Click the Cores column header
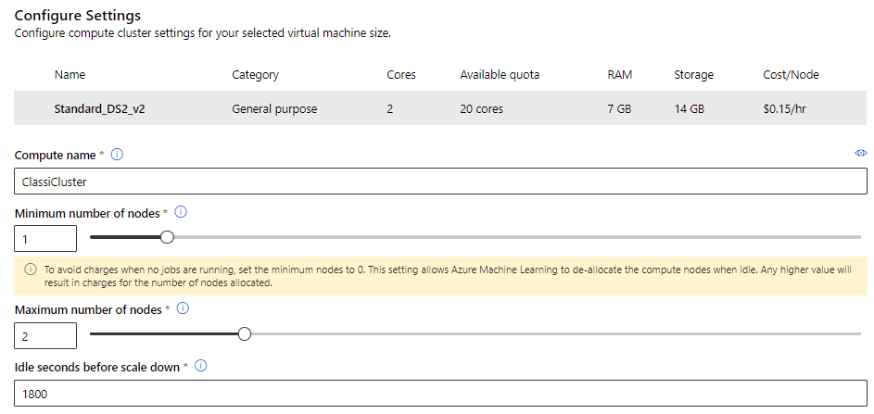The width and height of the screenshot is (874, 414). pos(401,74)
